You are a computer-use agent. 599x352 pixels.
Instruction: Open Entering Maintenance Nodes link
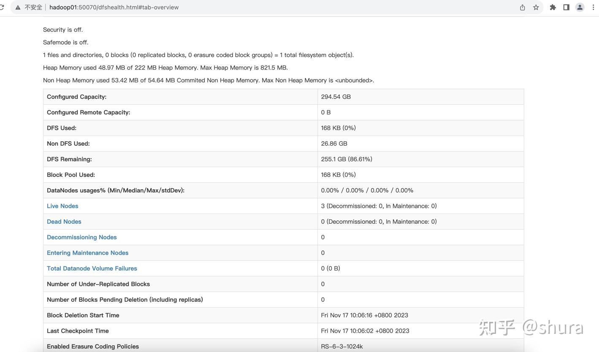88,253
